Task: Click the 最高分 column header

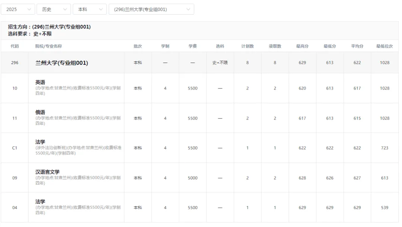Action: pos(302,46)
